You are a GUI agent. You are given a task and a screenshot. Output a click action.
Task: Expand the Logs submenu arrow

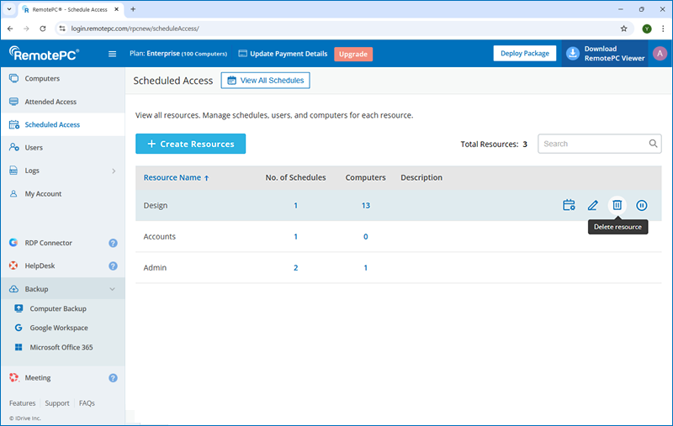coord(114,171)
